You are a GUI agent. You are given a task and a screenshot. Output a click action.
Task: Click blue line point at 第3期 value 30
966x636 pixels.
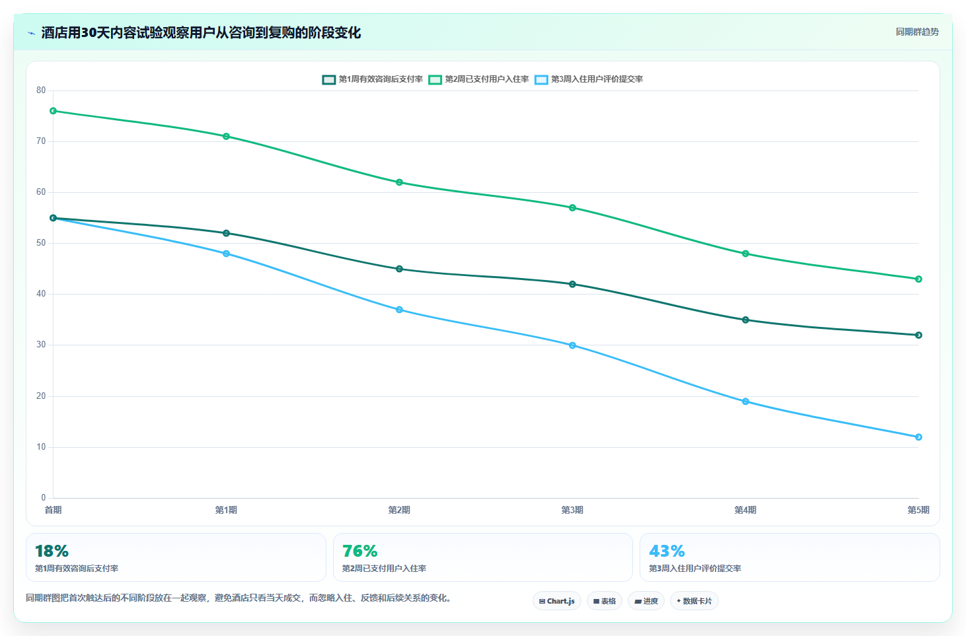pyautogui.click(x=572, y=345)
